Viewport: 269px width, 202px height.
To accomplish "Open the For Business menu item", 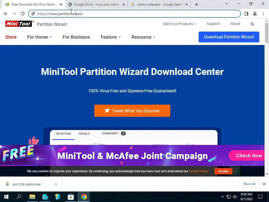I will [x=76, y=37].
